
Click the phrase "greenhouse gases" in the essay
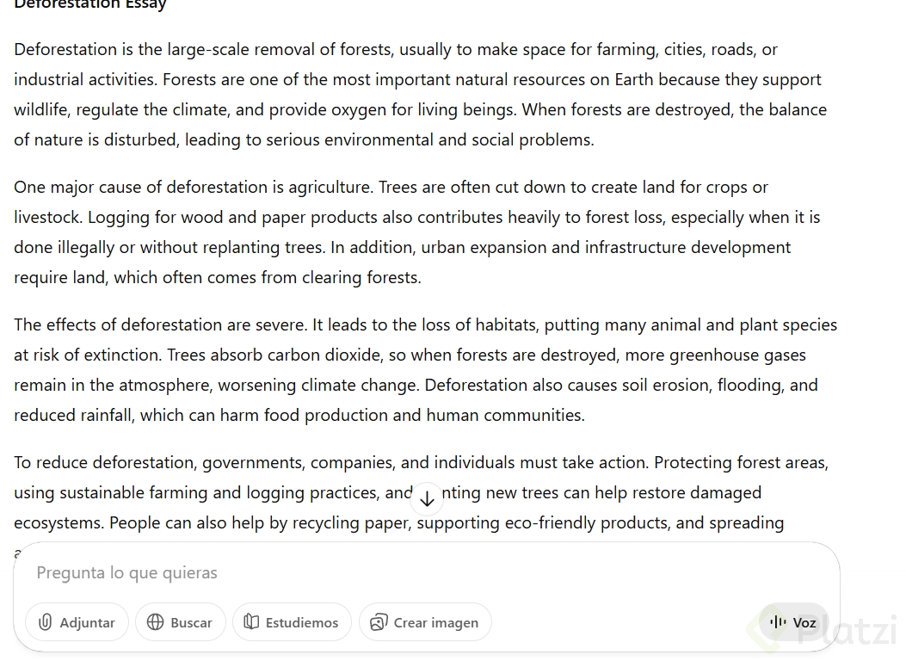737,355
